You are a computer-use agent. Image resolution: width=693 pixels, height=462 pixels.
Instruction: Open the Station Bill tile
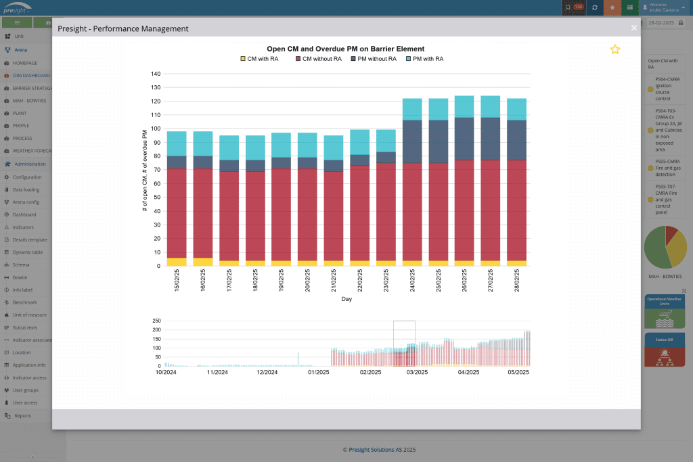click(665, 350)
